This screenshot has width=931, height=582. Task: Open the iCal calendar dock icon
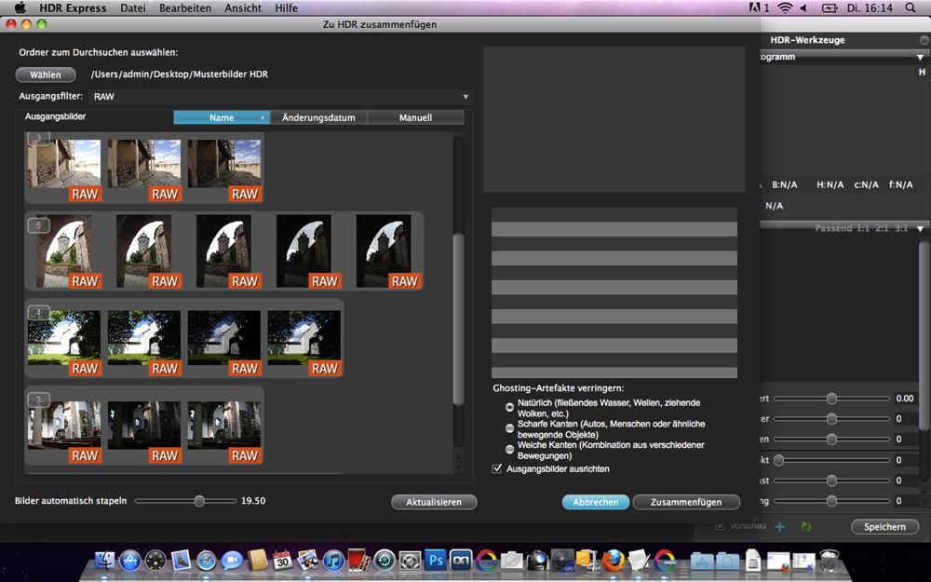(283, 560)
